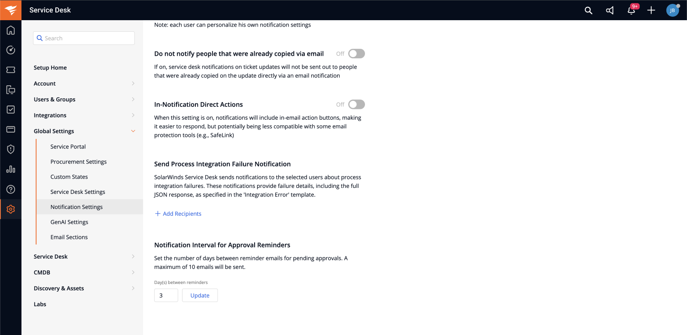Open the shield risk icon

(x=11, y=149)
